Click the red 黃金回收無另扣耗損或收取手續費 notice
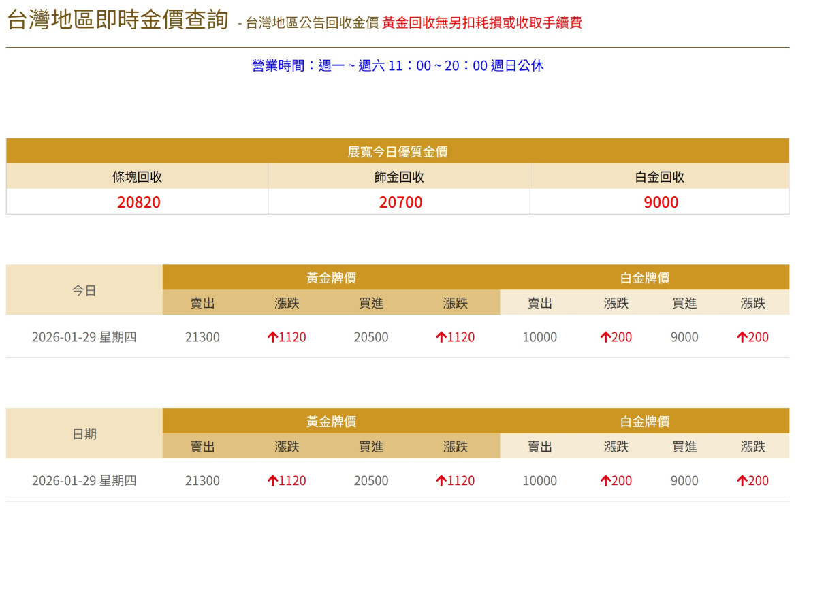The height and width of the screenshot is (613, 826). (x=482, y=22)
